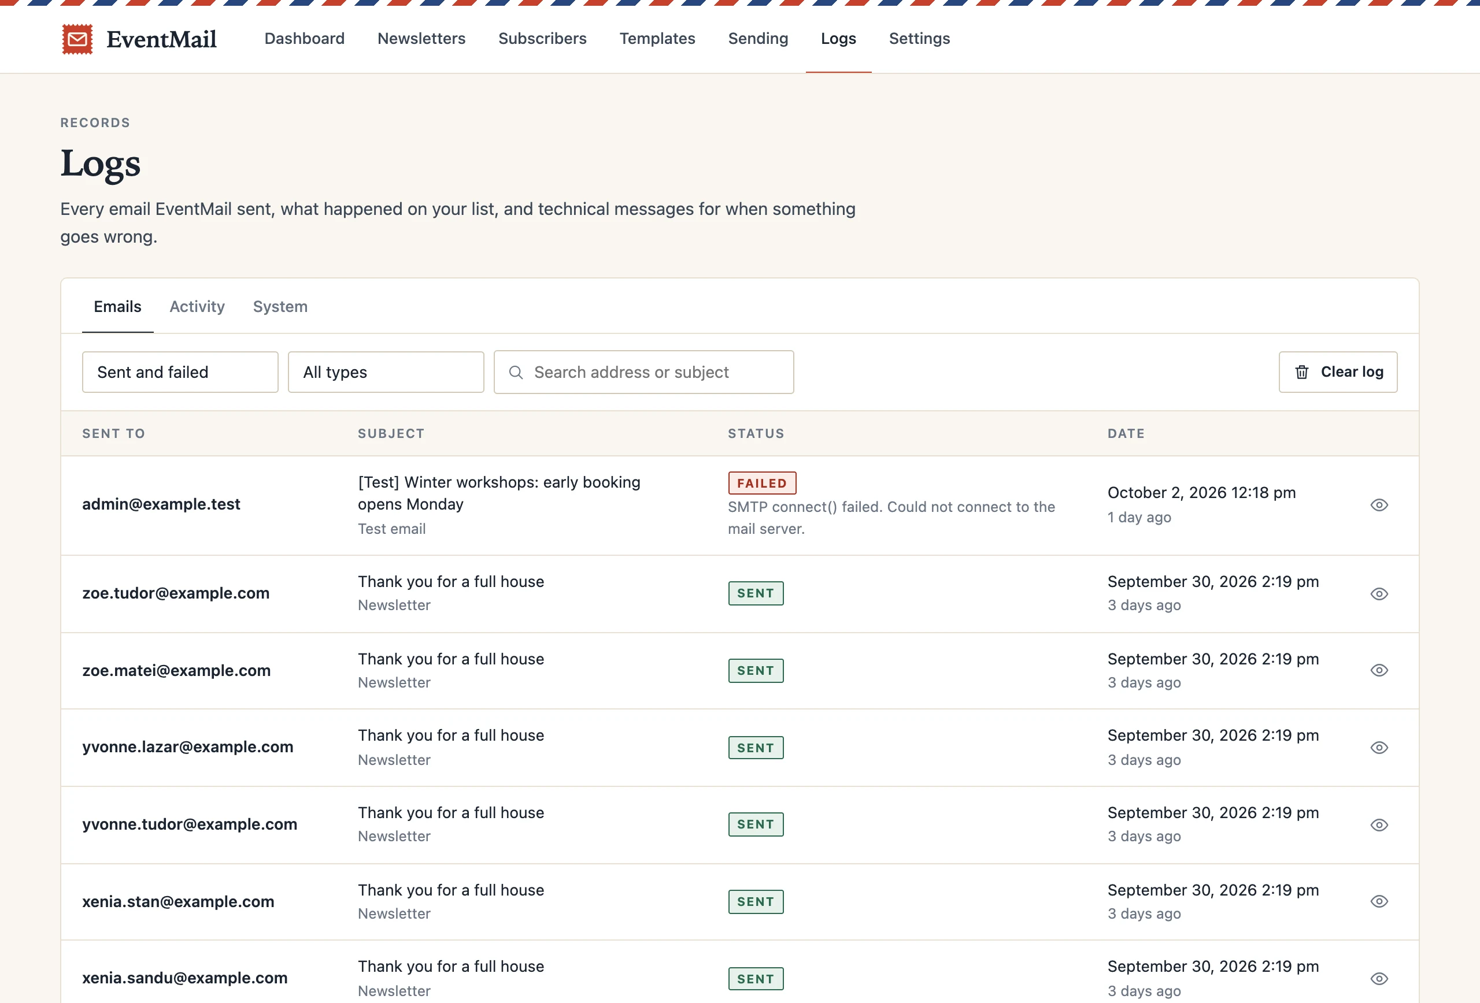
Task: Click the zoe.matei@example.com address
Action: pyautogui.click(x=176, y=670)
